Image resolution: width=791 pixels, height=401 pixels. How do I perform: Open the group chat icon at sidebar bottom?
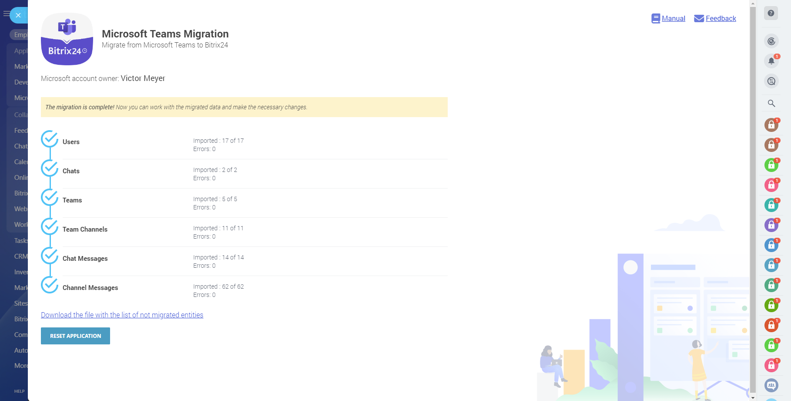click(x=771, y=385)
